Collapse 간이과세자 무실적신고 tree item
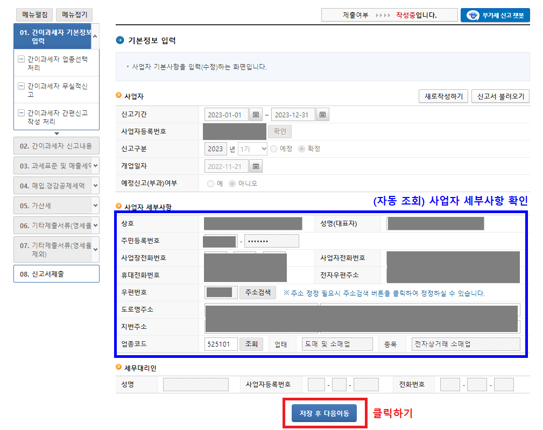The width and height of the screenshot is (543, 430). (20, 86)
